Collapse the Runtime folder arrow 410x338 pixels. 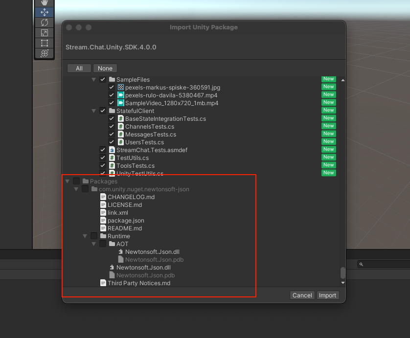pyautogui.click(x=85, y=236)
